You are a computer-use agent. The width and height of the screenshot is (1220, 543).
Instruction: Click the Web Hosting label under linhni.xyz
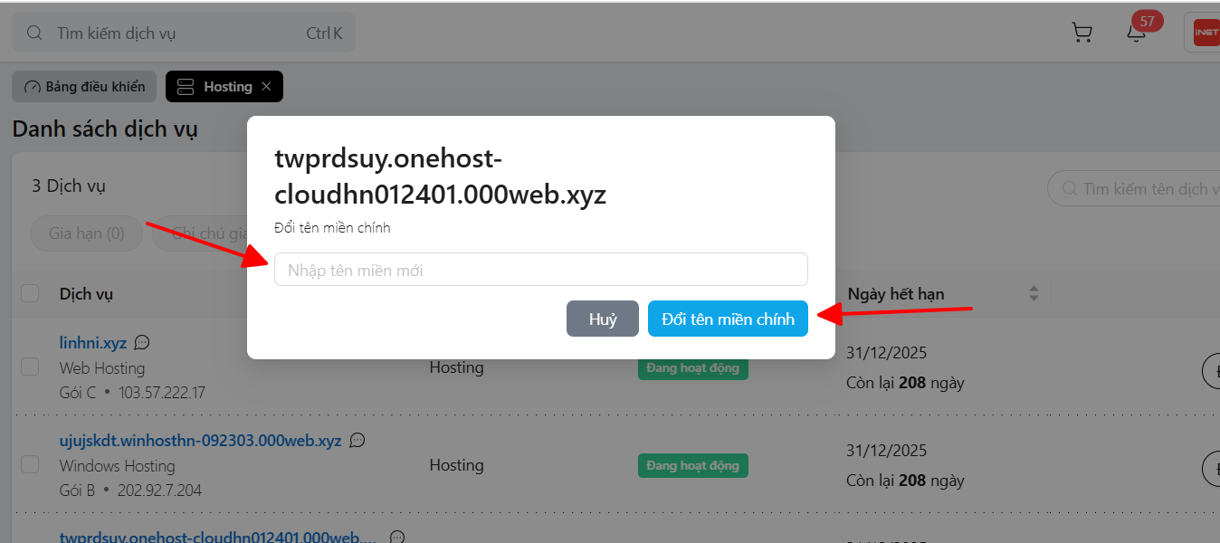pos(102,368)
